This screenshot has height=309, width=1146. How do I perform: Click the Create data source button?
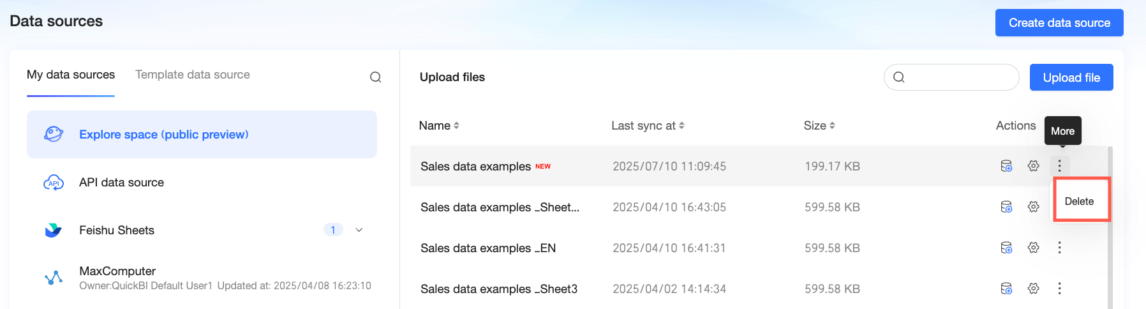(x=1059, y=23)
